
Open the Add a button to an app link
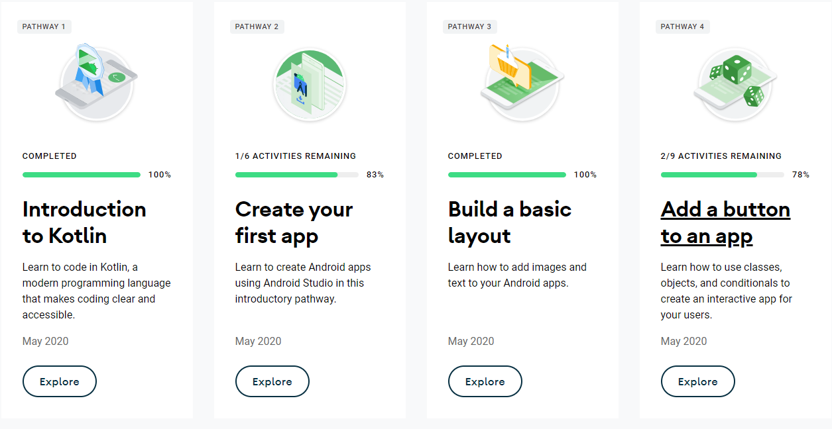(725, 222)
